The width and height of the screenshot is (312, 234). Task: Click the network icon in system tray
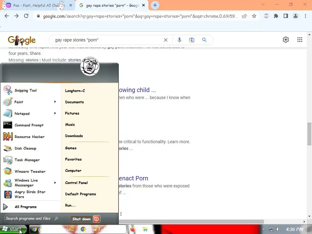tap(271, 229)
